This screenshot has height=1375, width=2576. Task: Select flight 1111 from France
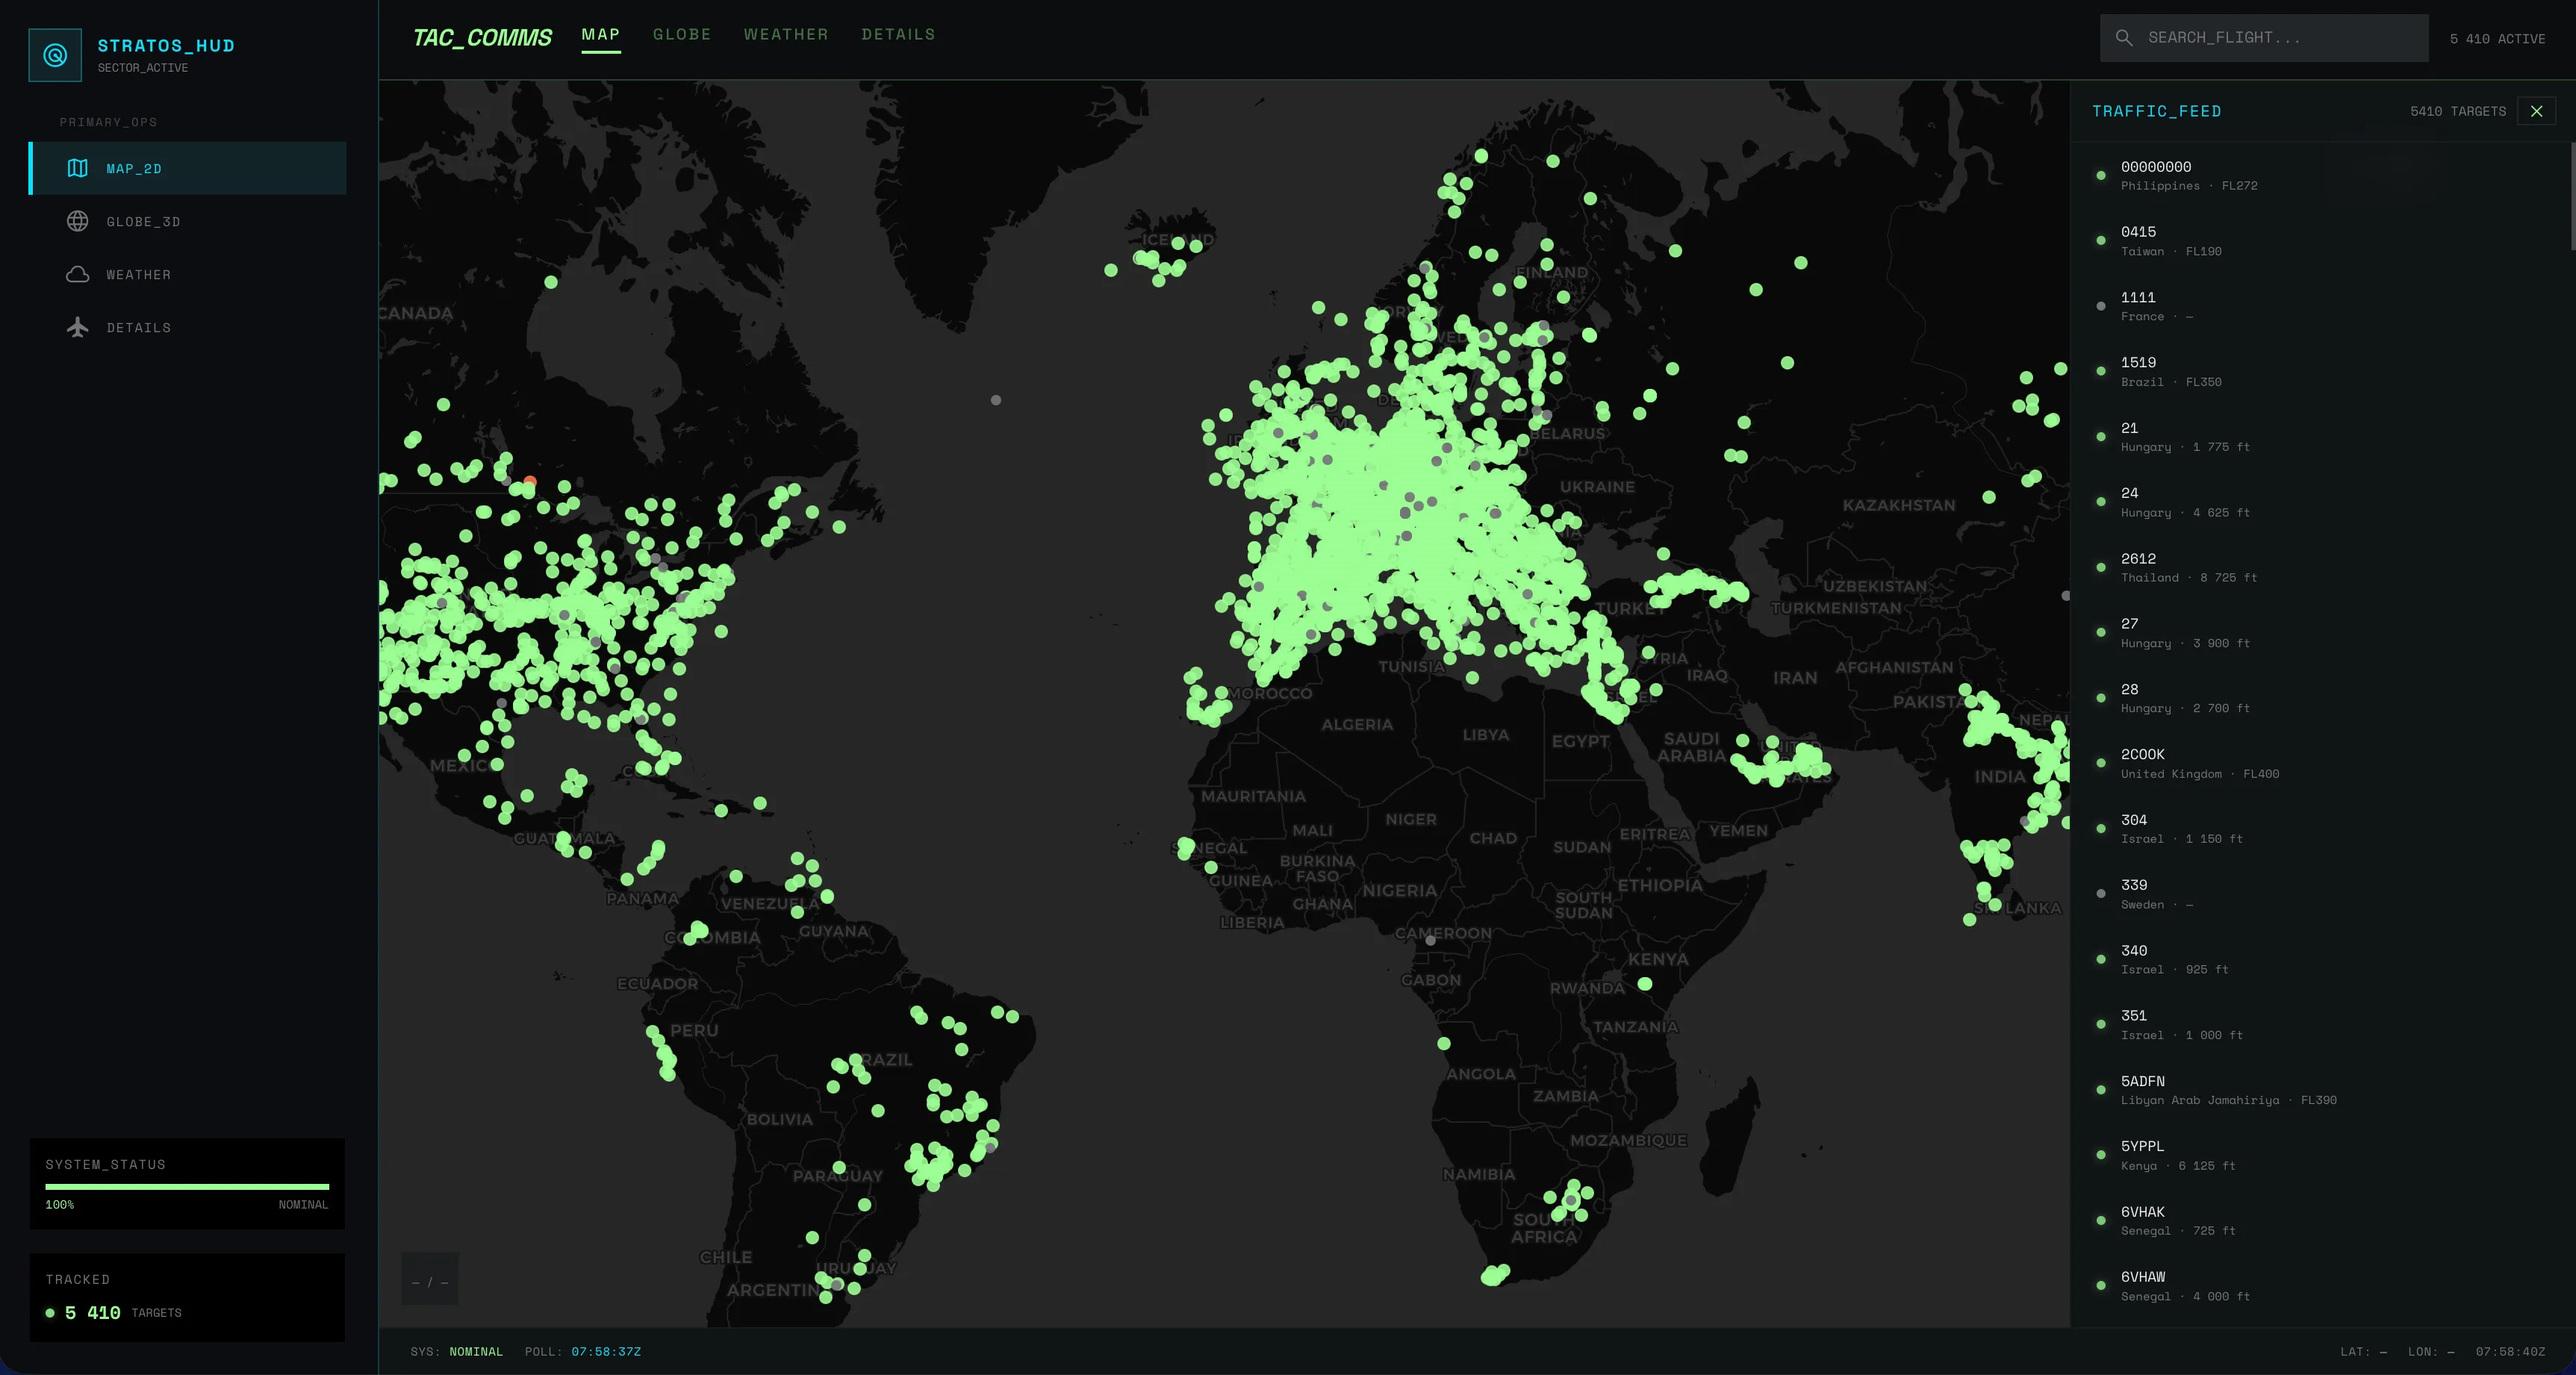2320,306
